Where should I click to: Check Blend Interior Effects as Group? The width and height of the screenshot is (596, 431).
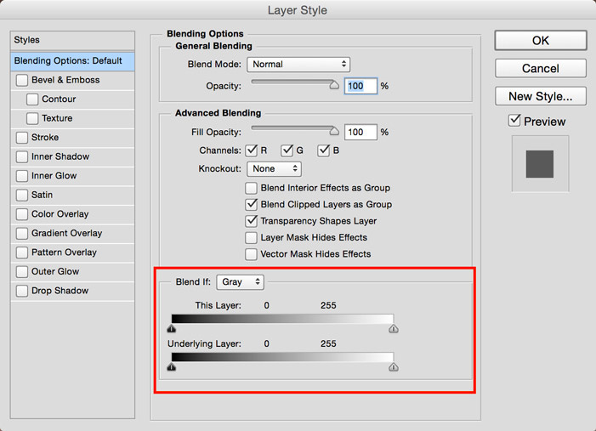coord(251,188)
